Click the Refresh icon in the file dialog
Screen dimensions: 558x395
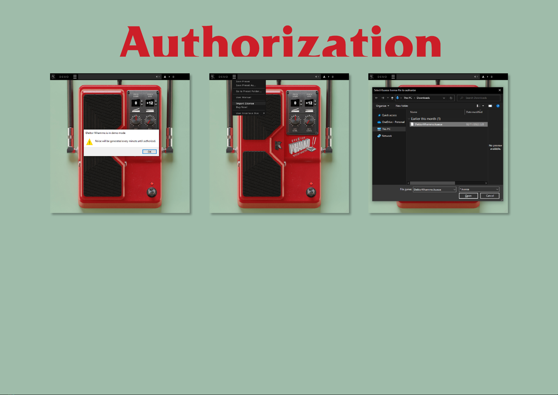[x=451, y=98]
